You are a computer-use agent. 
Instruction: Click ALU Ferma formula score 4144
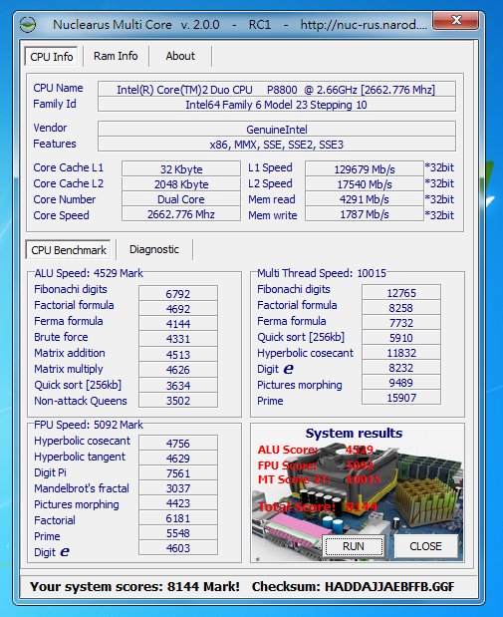(x=178, y=324)
